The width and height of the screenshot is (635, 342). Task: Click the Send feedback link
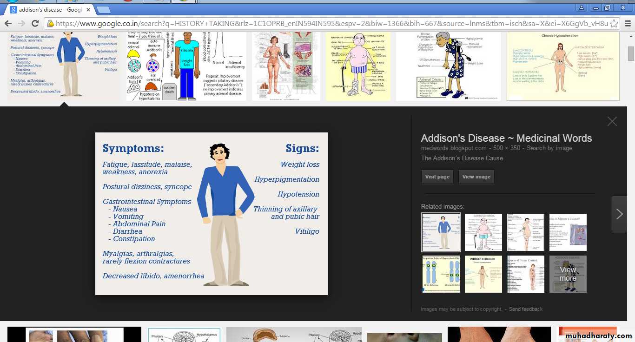click(525, 309)
